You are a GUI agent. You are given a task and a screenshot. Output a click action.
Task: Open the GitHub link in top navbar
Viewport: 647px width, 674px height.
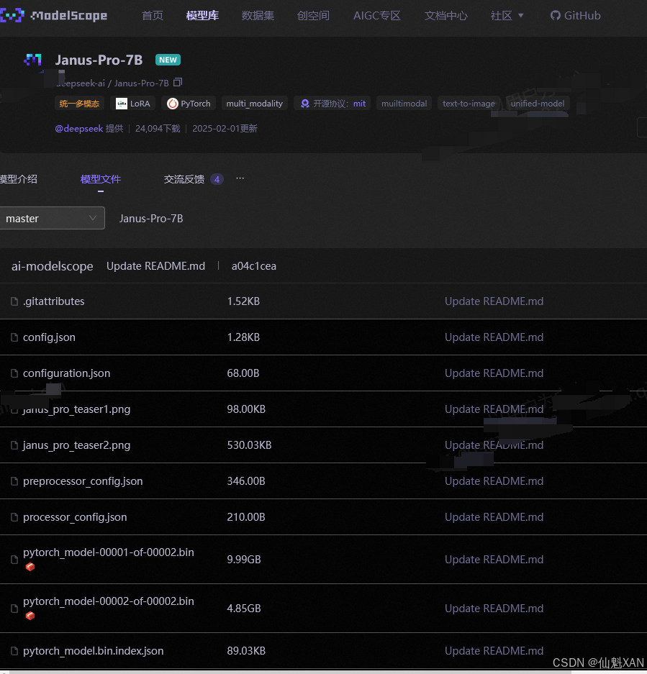click(x=574, y=15)
